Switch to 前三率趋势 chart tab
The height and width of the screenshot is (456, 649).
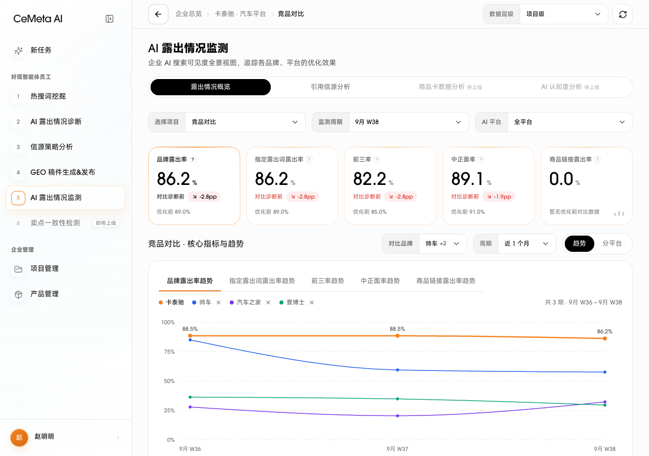[x=328, y=281]
